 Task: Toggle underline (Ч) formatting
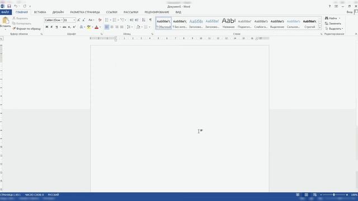56,27
